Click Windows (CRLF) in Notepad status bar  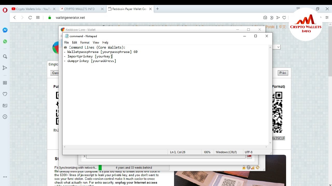click(226, 152)
